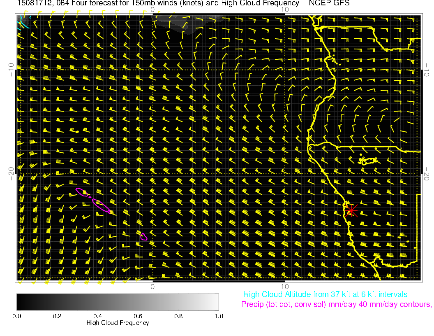Click the 0.0 tick label on colorbar
This screenshot has width=434, height=336.
coord(17,316)
